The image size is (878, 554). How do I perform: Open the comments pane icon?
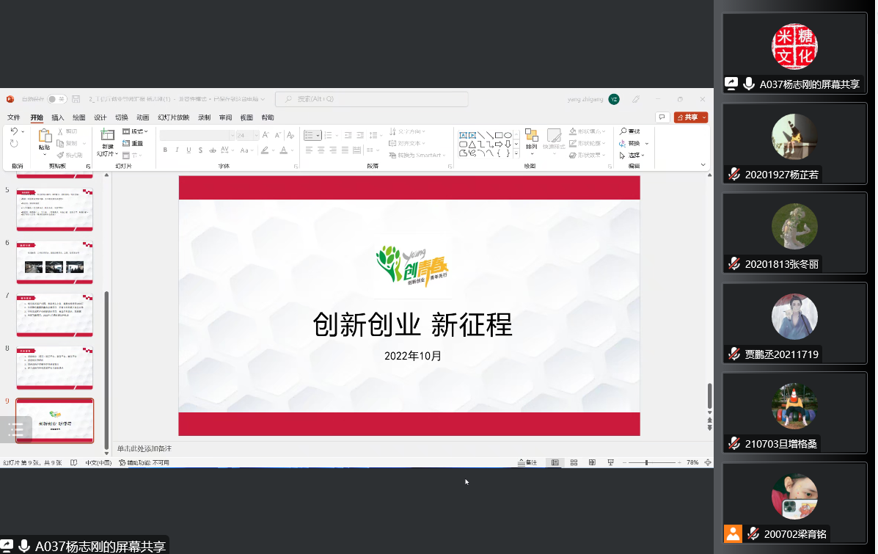click(x=662, y=117)
